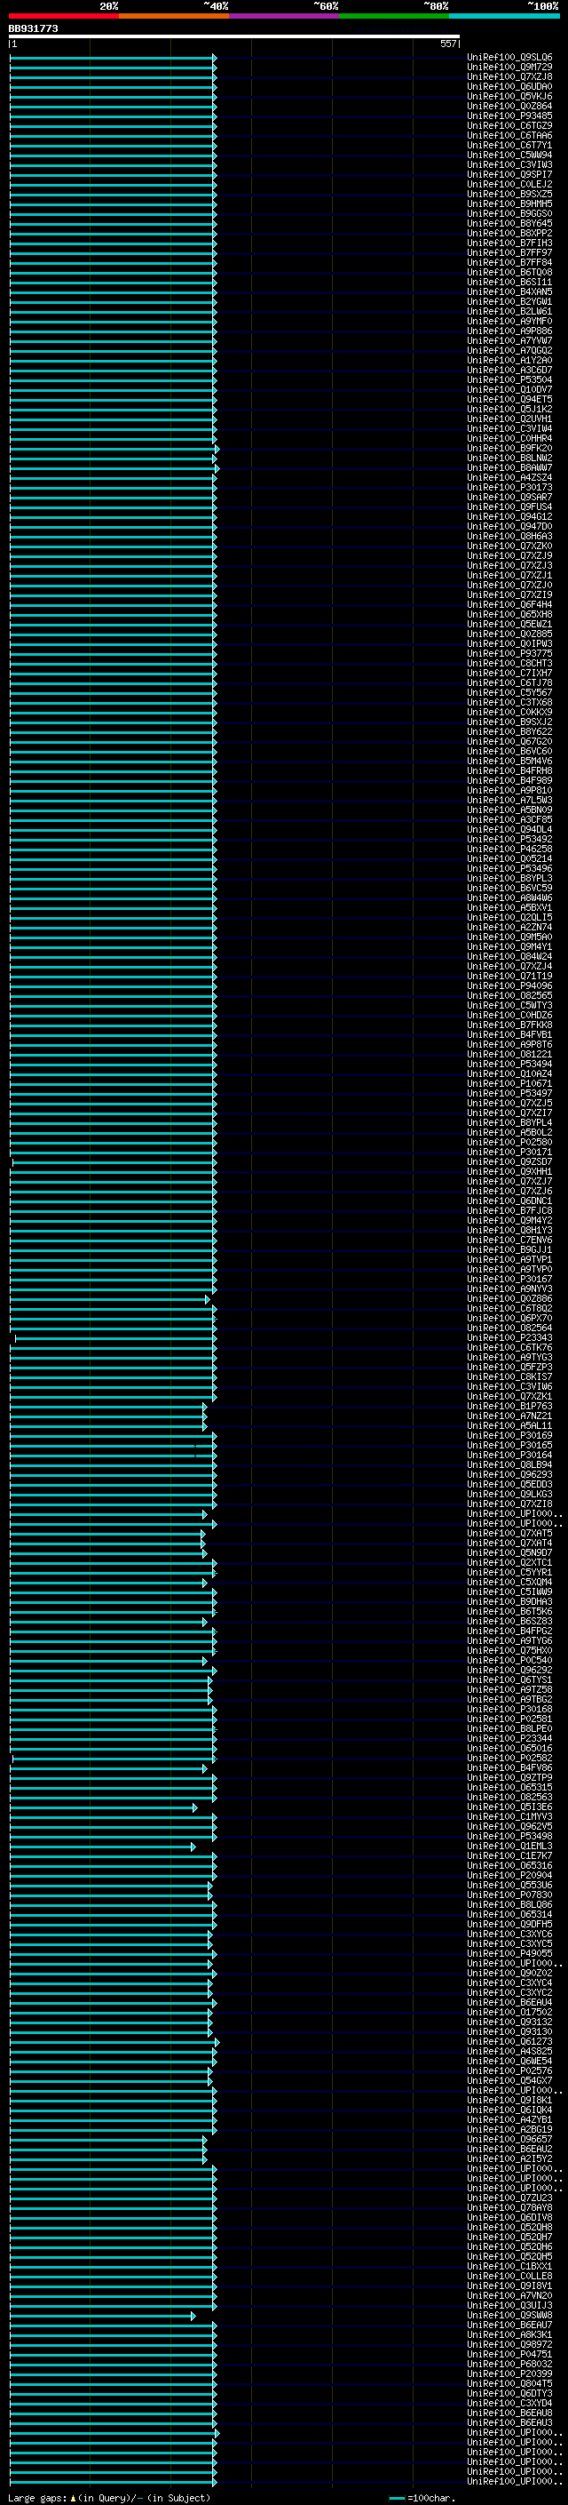Click the red 20% identity color bar

[64, 16]
